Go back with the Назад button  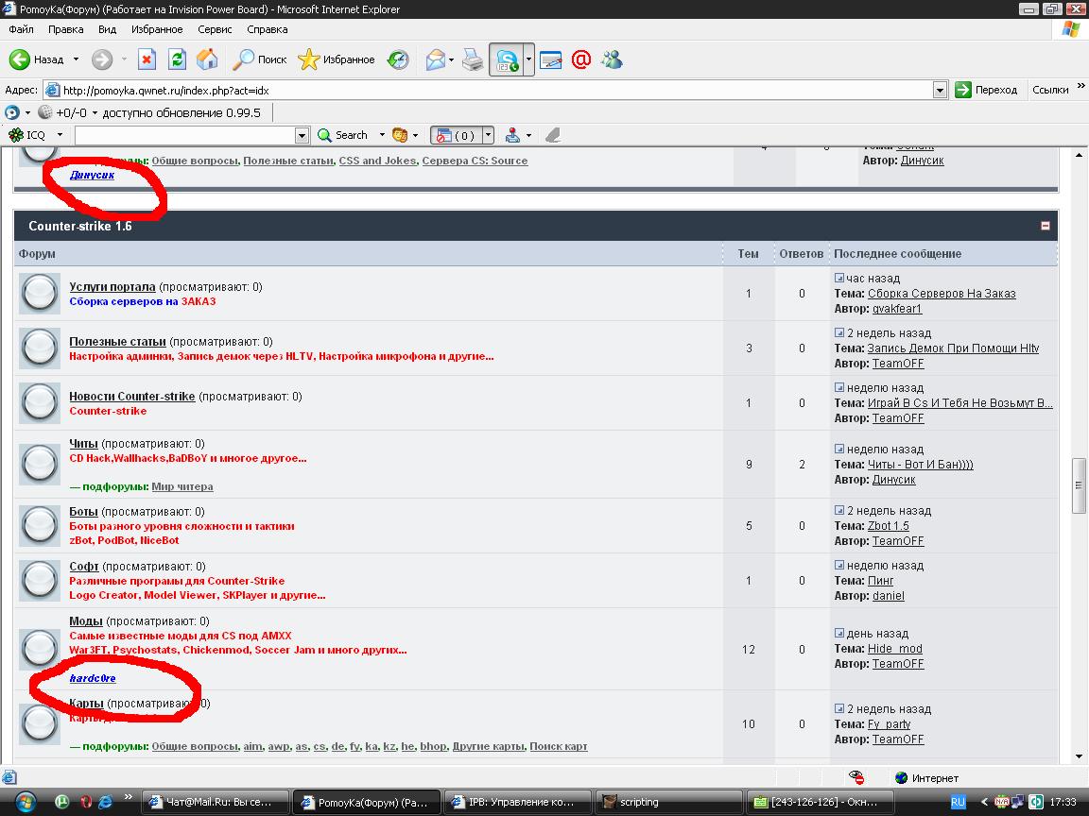pyautogui.click(x=36, y=59)
